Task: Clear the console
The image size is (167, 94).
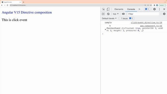Action: [x=108, y=14]
